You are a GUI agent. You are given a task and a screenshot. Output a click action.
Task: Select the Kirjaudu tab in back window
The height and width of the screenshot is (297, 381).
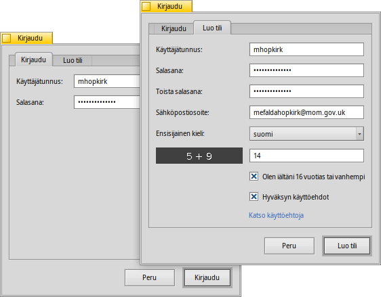33,60
